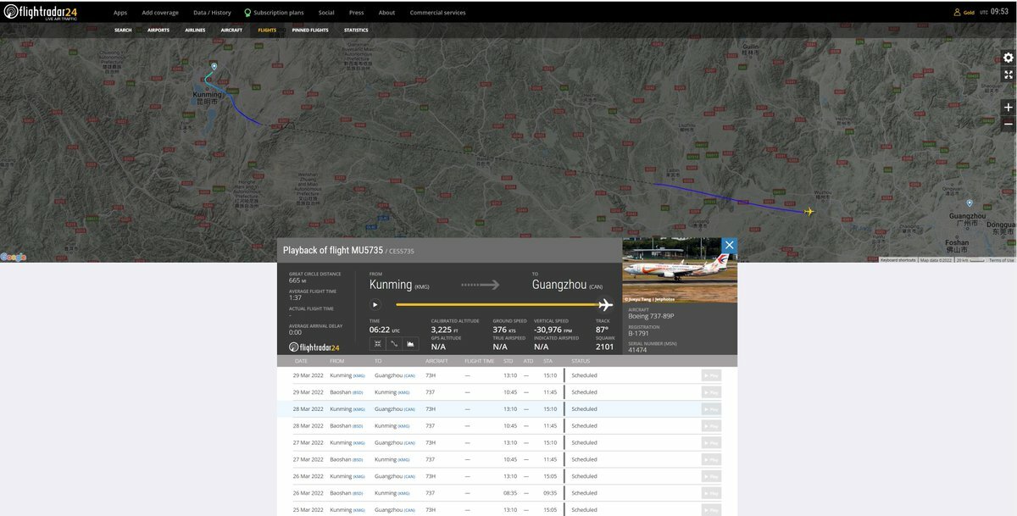Click Kunming (KMG) origin heading
This screenshot has height=516, width=1017.
(x=399, y=285)
